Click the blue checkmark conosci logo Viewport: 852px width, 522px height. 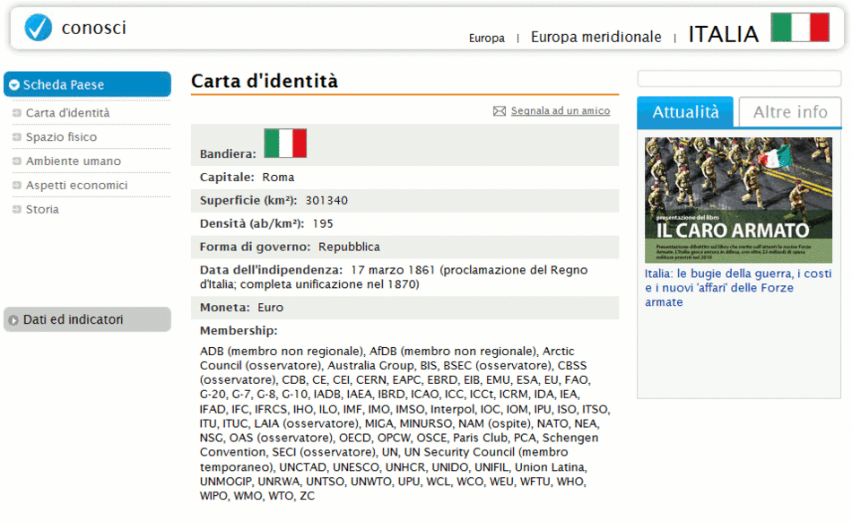click(x=38, y=28)
